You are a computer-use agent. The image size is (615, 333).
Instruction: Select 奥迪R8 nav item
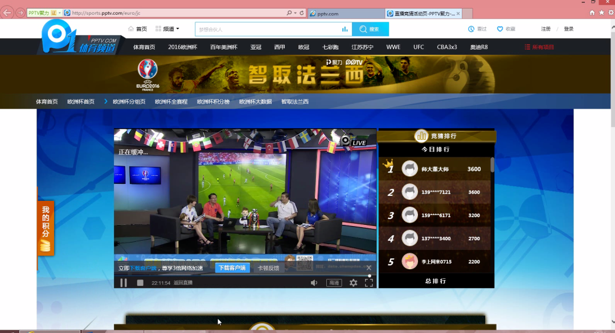pos(479,47)
